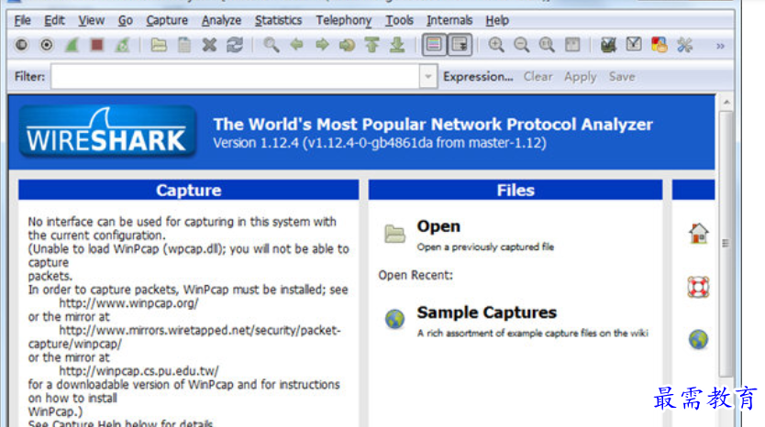Click the Wireshark logo banner
765x427 pixels.
(108, 132)
